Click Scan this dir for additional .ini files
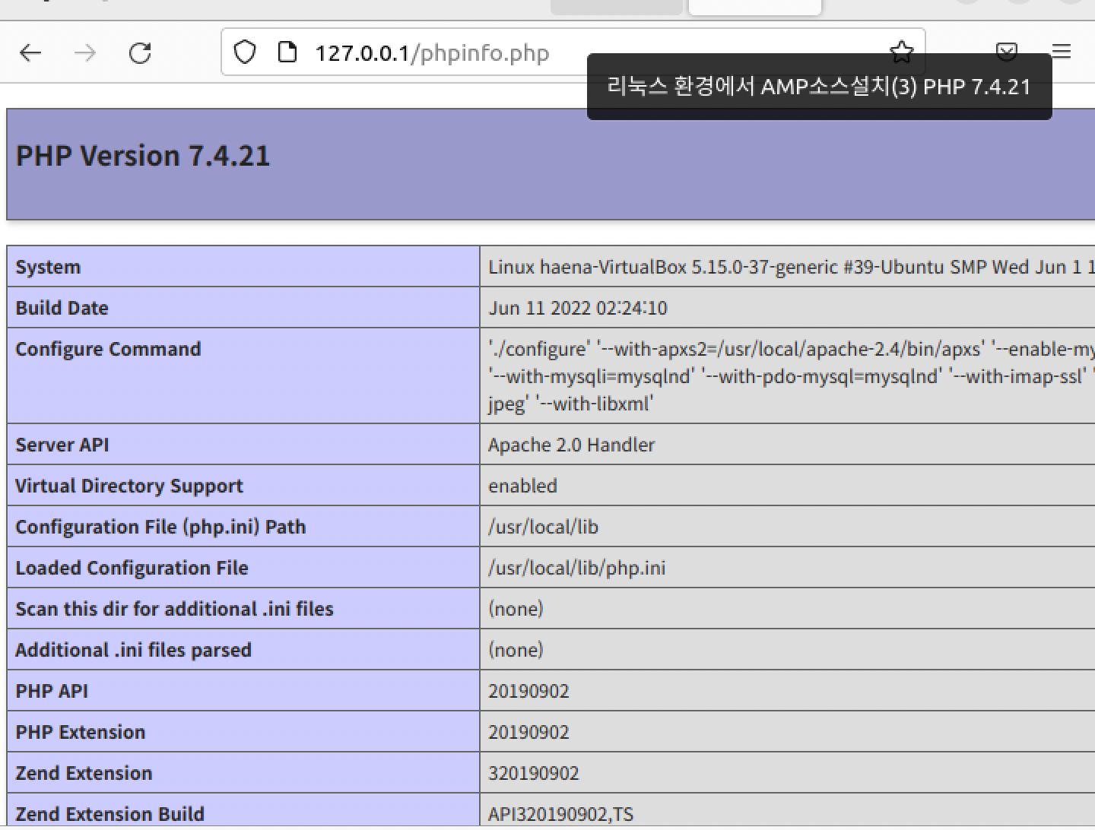 pos(174,609)
